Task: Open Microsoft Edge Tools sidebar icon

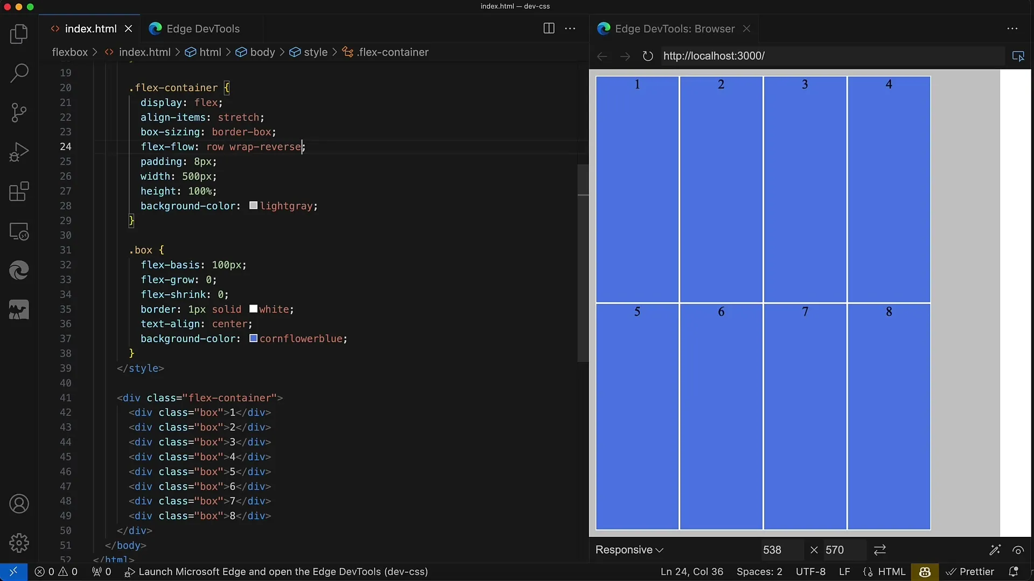Action: tap(19, 271)
